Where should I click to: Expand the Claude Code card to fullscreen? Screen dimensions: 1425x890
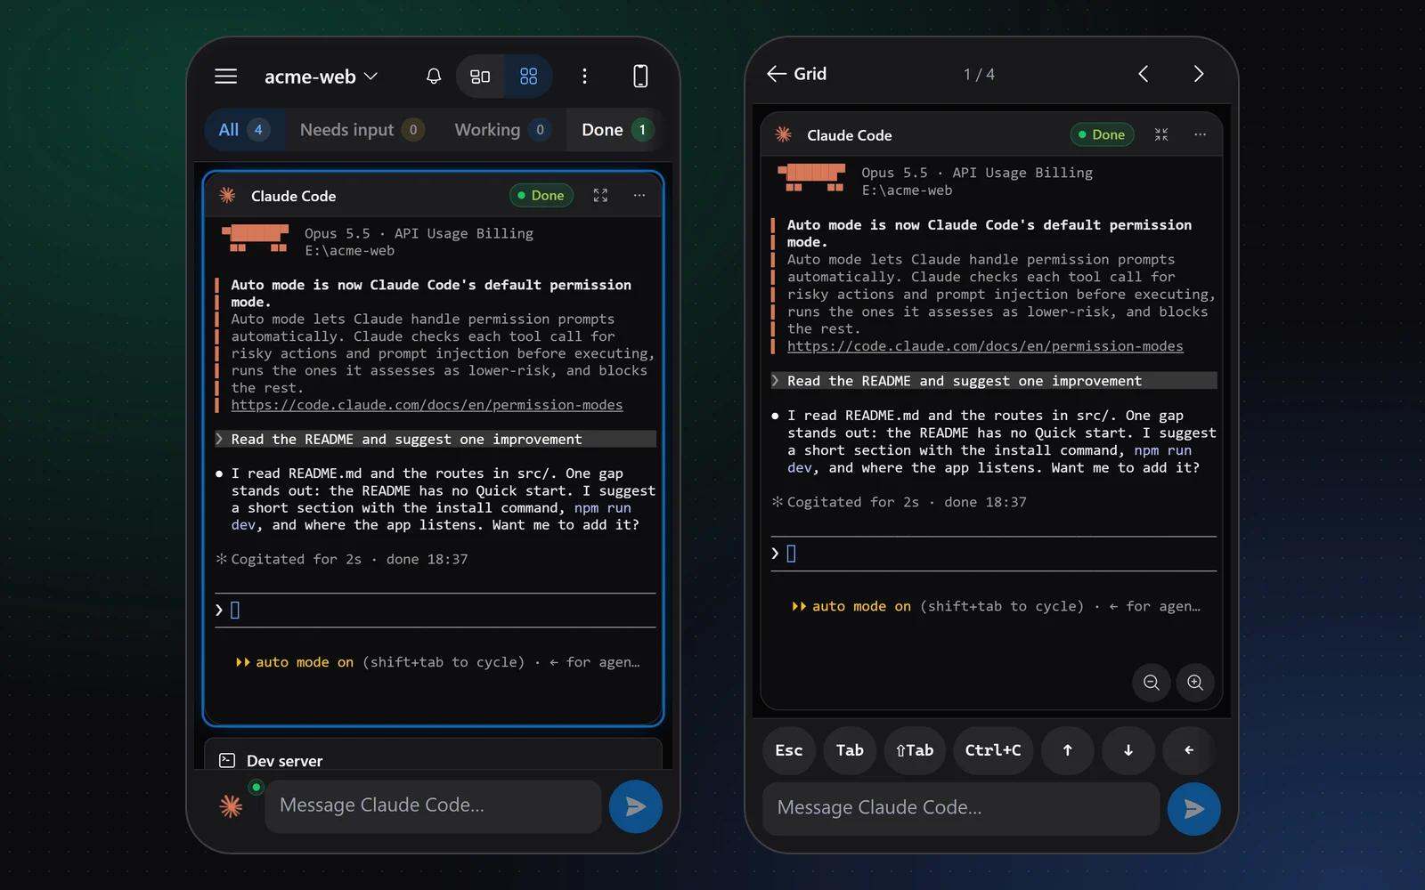[x=600, y=196]
